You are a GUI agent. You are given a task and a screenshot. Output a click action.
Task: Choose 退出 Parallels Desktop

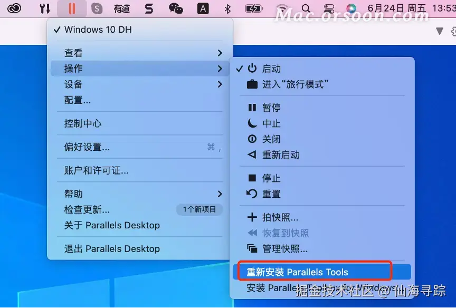click(x=140, y=249)
